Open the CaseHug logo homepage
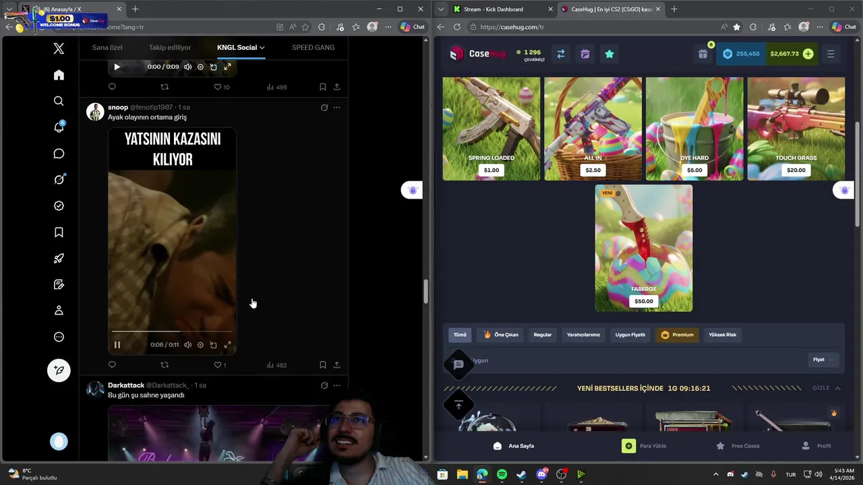863x485 pixels. (477, 54)
